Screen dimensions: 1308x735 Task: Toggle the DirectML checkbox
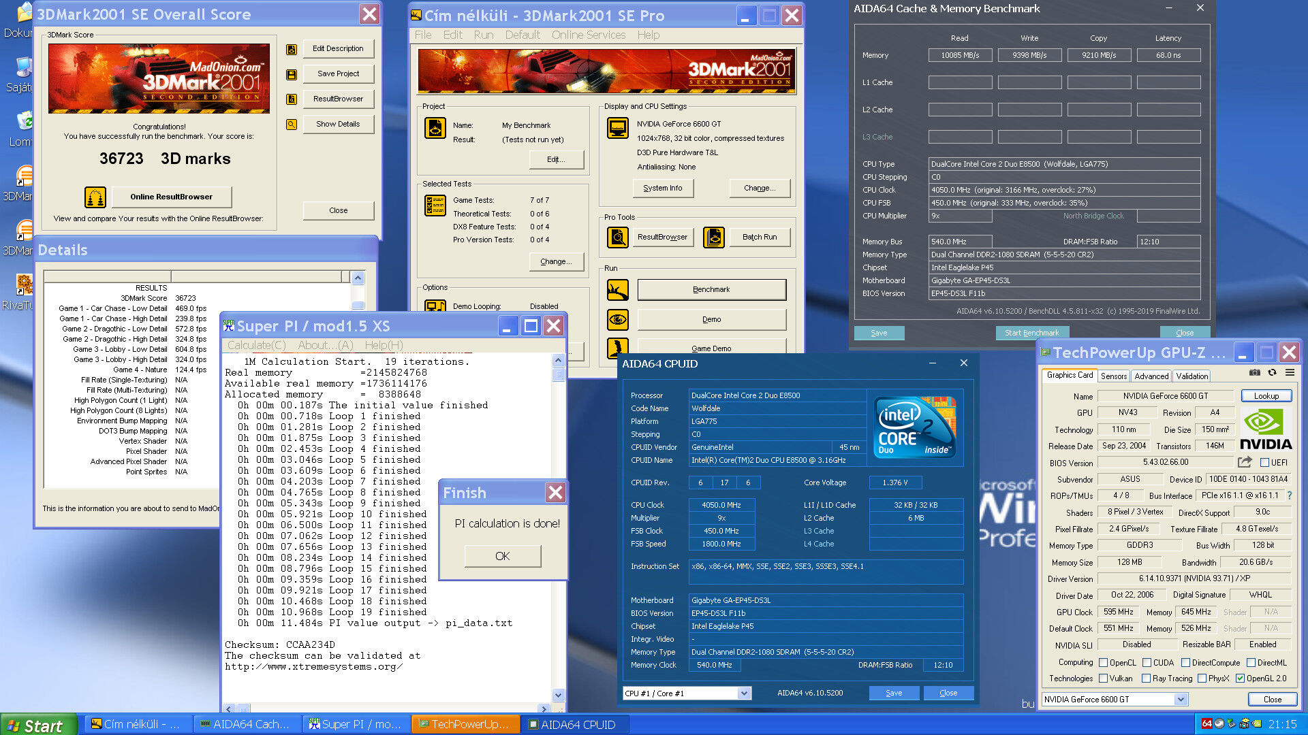pyautogui.click(x=1251, y=663)
